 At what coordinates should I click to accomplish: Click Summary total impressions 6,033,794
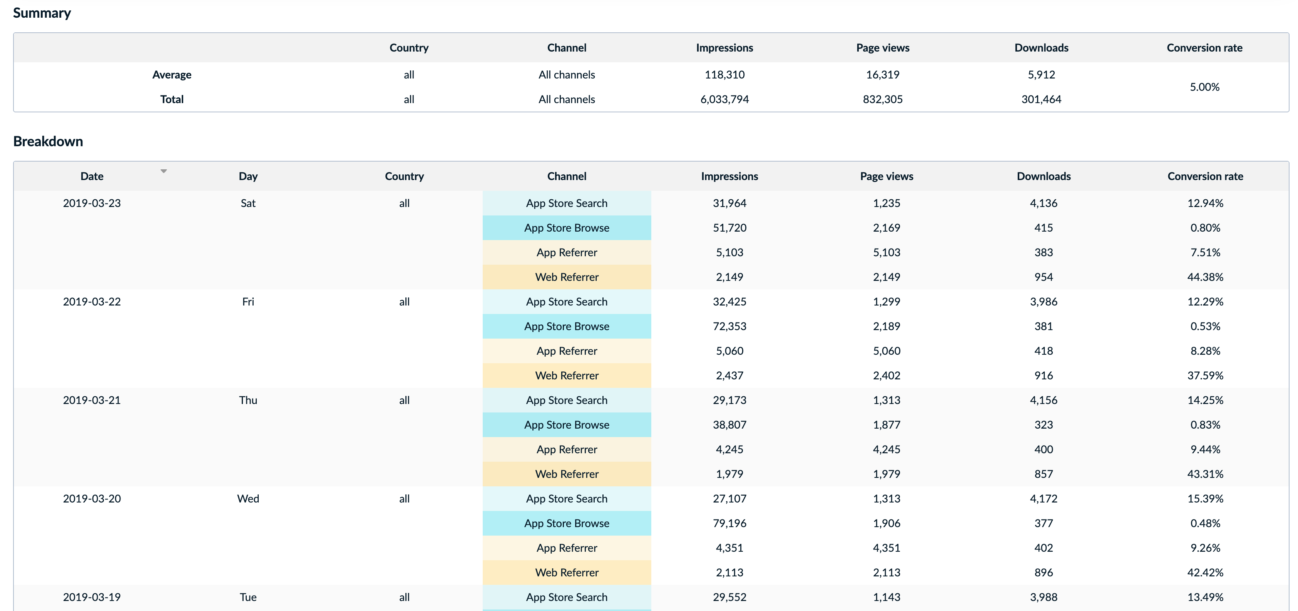(724, 99)
